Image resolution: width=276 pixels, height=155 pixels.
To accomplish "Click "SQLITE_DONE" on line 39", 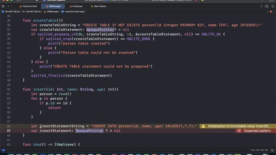I will [x=138, y=39].
